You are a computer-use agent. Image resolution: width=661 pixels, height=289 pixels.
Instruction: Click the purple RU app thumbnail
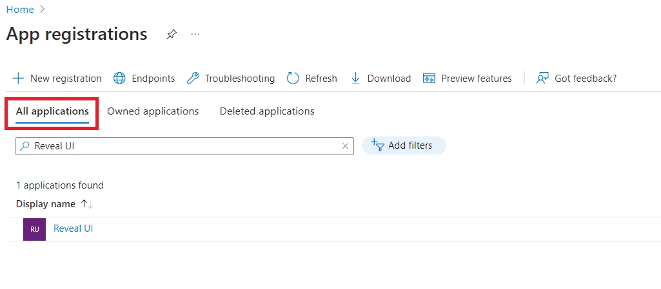35,229
